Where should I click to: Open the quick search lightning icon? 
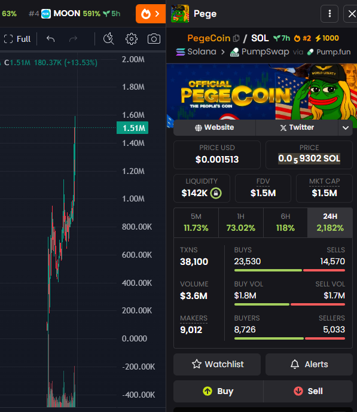(x=108, y=39)
